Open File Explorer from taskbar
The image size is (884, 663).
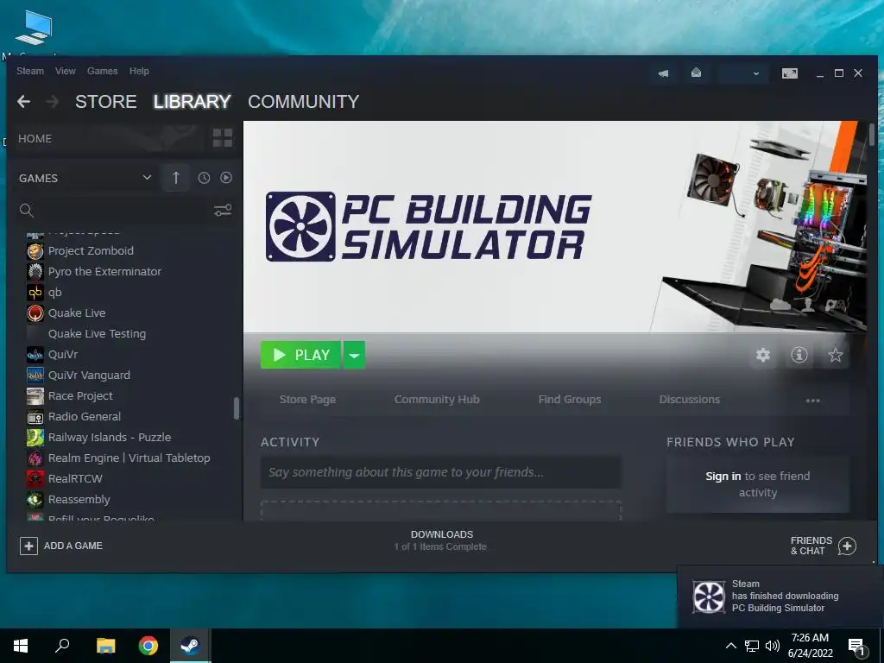coord(105,646)
